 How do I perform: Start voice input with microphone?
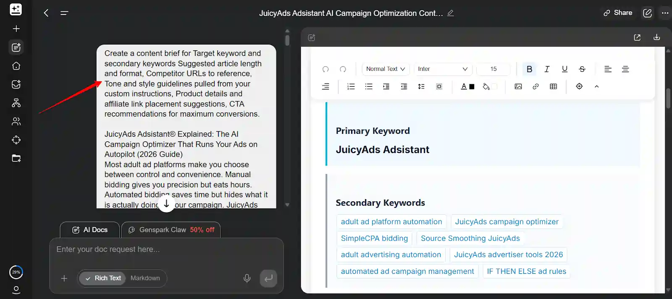click(247, 278)
